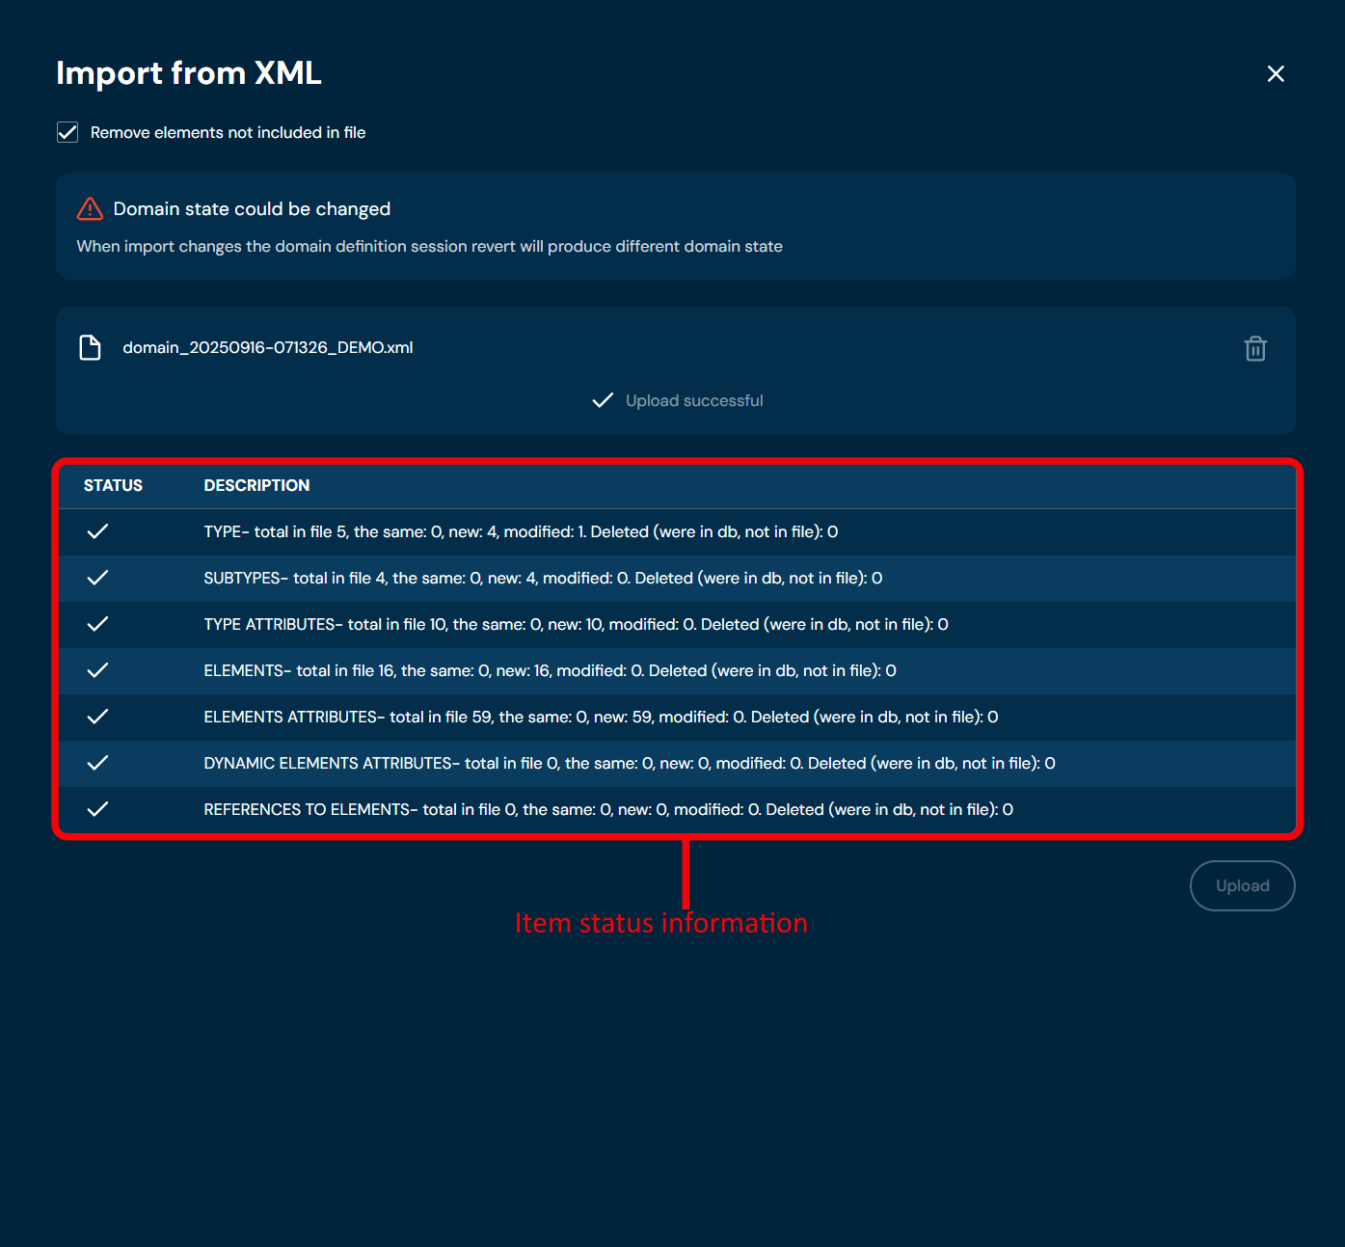Image resolution: width=1345 pixels, height=1247 pixels.
Task: Click the Upload button
Action: point(1242,885)
